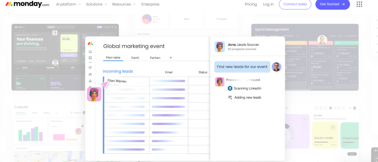Click the pause icon next to the timer
The image size is (378, 162).
click(x=305, y=119)
